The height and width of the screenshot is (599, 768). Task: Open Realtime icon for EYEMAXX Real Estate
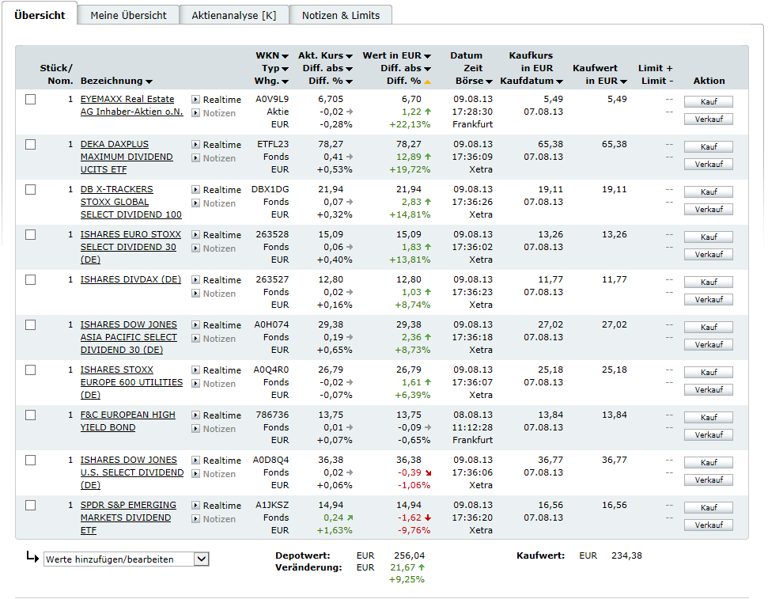click(x=195, y=100)
